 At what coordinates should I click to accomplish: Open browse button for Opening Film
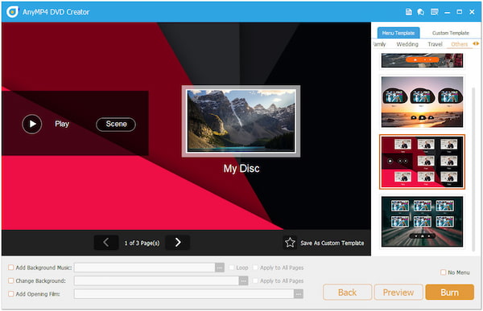298,294
